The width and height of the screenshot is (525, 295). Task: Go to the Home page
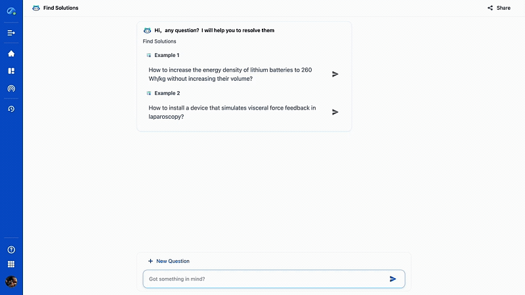click(11, 54)
